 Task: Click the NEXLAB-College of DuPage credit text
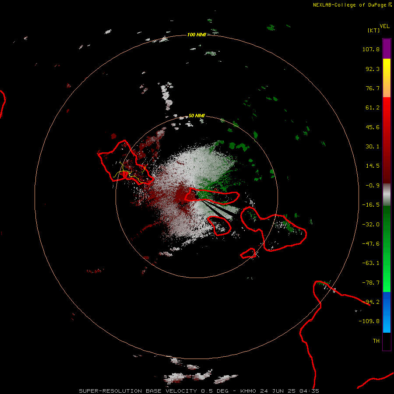point(350,5)
